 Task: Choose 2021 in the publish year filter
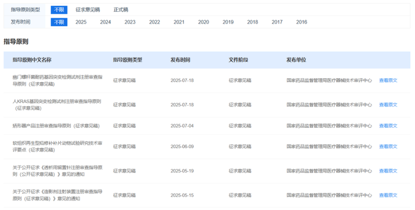point(179,22)
